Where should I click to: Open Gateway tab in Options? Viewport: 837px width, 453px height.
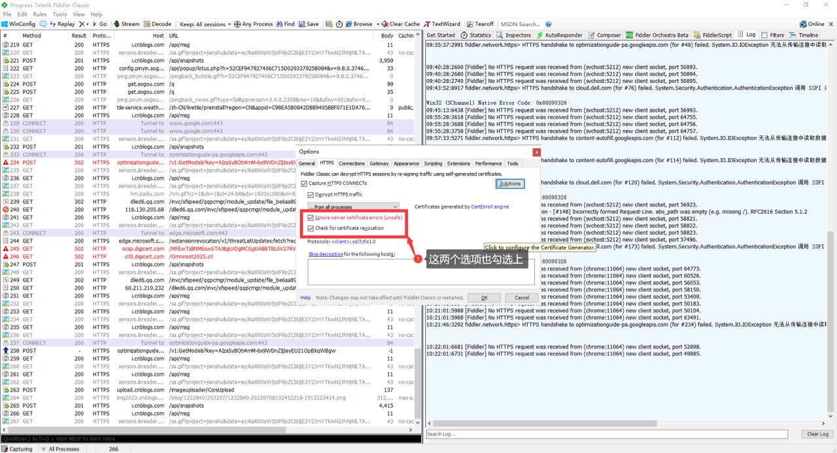pyautogui.click(x=379, y=163)
